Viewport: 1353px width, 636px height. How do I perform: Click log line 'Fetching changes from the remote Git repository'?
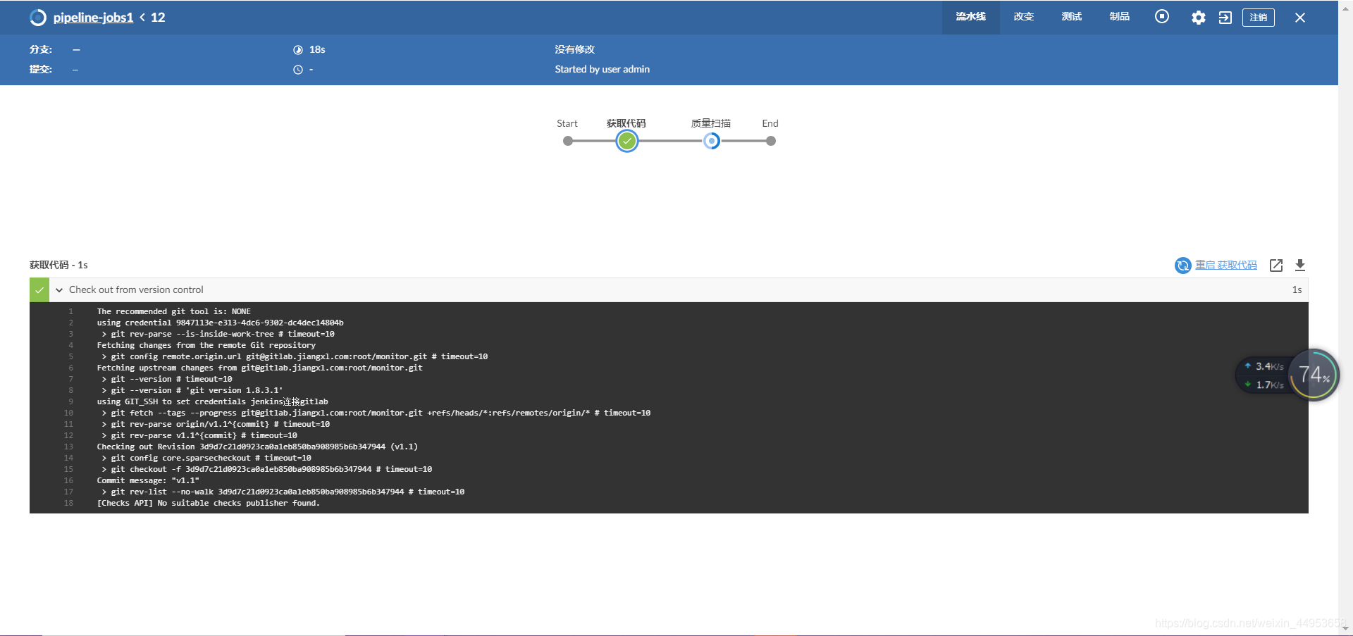(x=206, y=345)
